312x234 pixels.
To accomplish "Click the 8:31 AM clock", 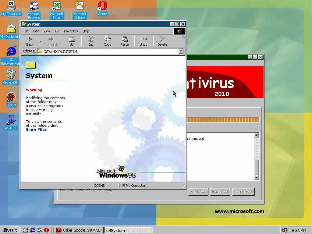I will 299,230.
